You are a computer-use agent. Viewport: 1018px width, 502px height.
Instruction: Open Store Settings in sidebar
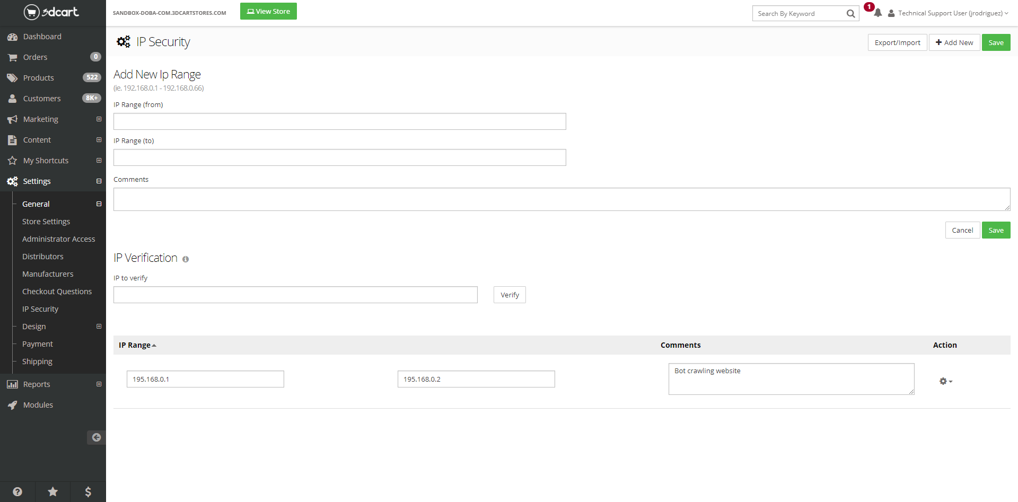pos(46,222)
